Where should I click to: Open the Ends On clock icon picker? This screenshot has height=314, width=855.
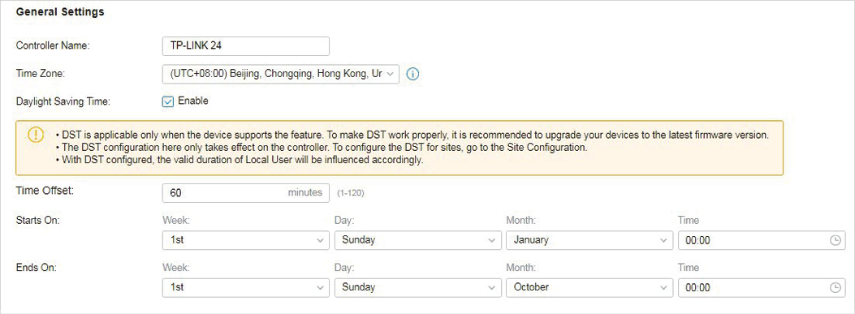[x=835, y=287]
